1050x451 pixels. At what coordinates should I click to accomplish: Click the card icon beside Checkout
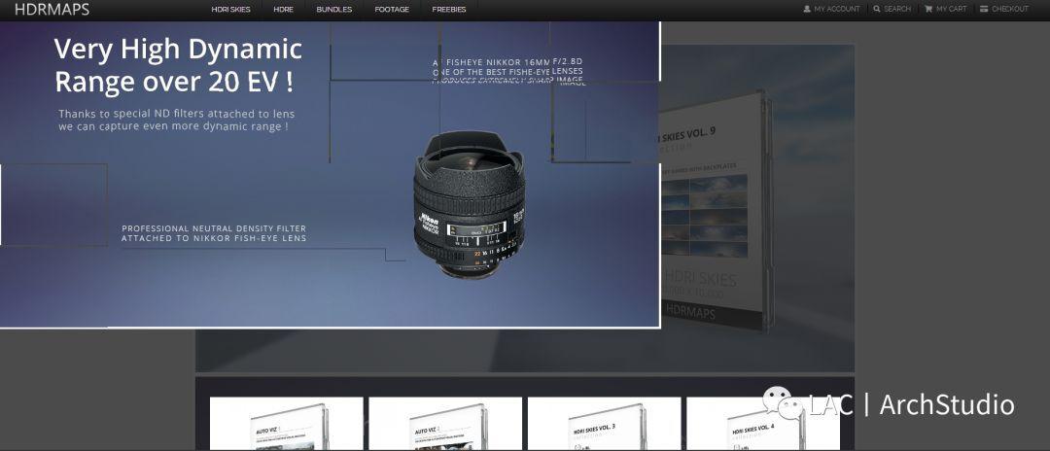(984, 10)
